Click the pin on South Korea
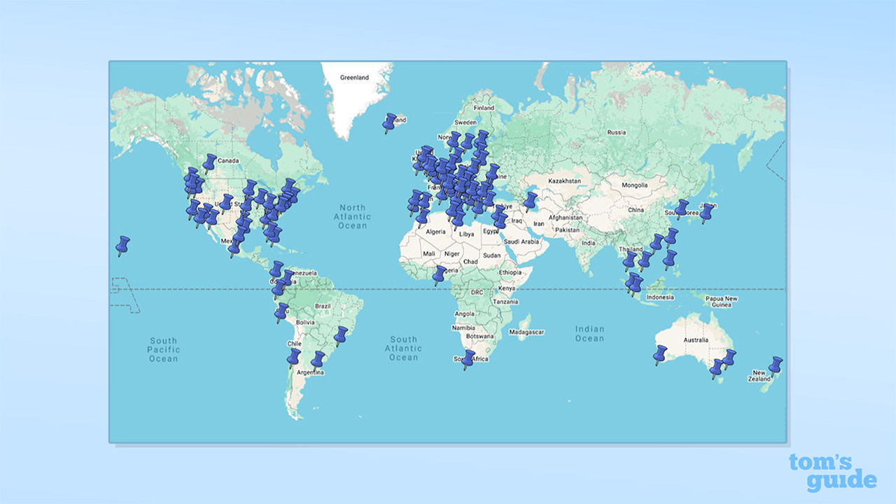The image size is (896, 504). pos(682,209)
